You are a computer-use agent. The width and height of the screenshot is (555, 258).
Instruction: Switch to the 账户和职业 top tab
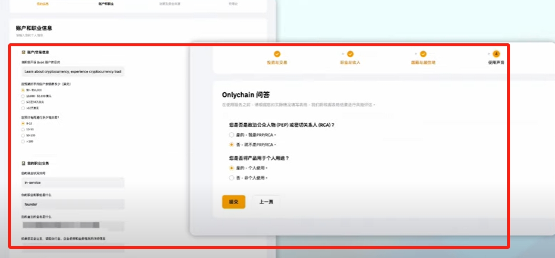point(106,4)
